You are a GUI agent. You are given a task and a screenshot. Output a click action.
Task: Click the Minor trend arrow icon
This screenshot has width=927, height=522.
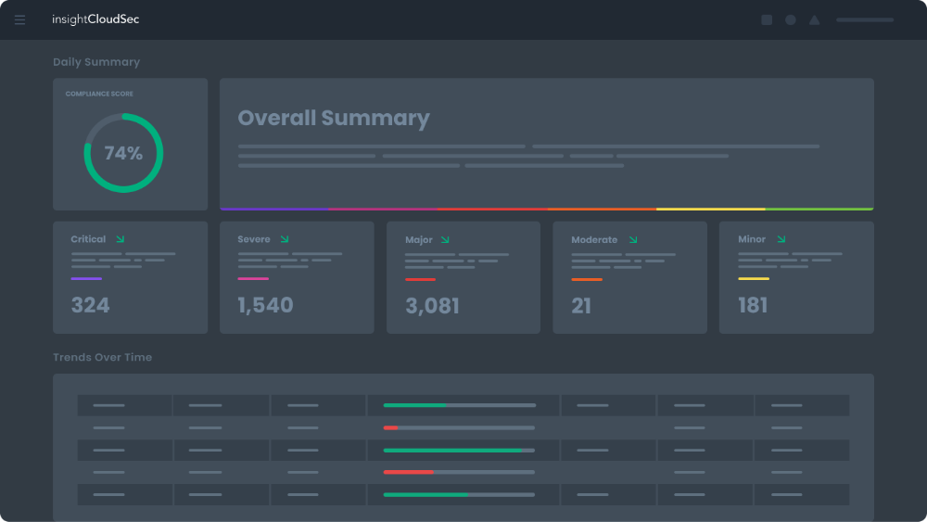click(x=781, y=239)
